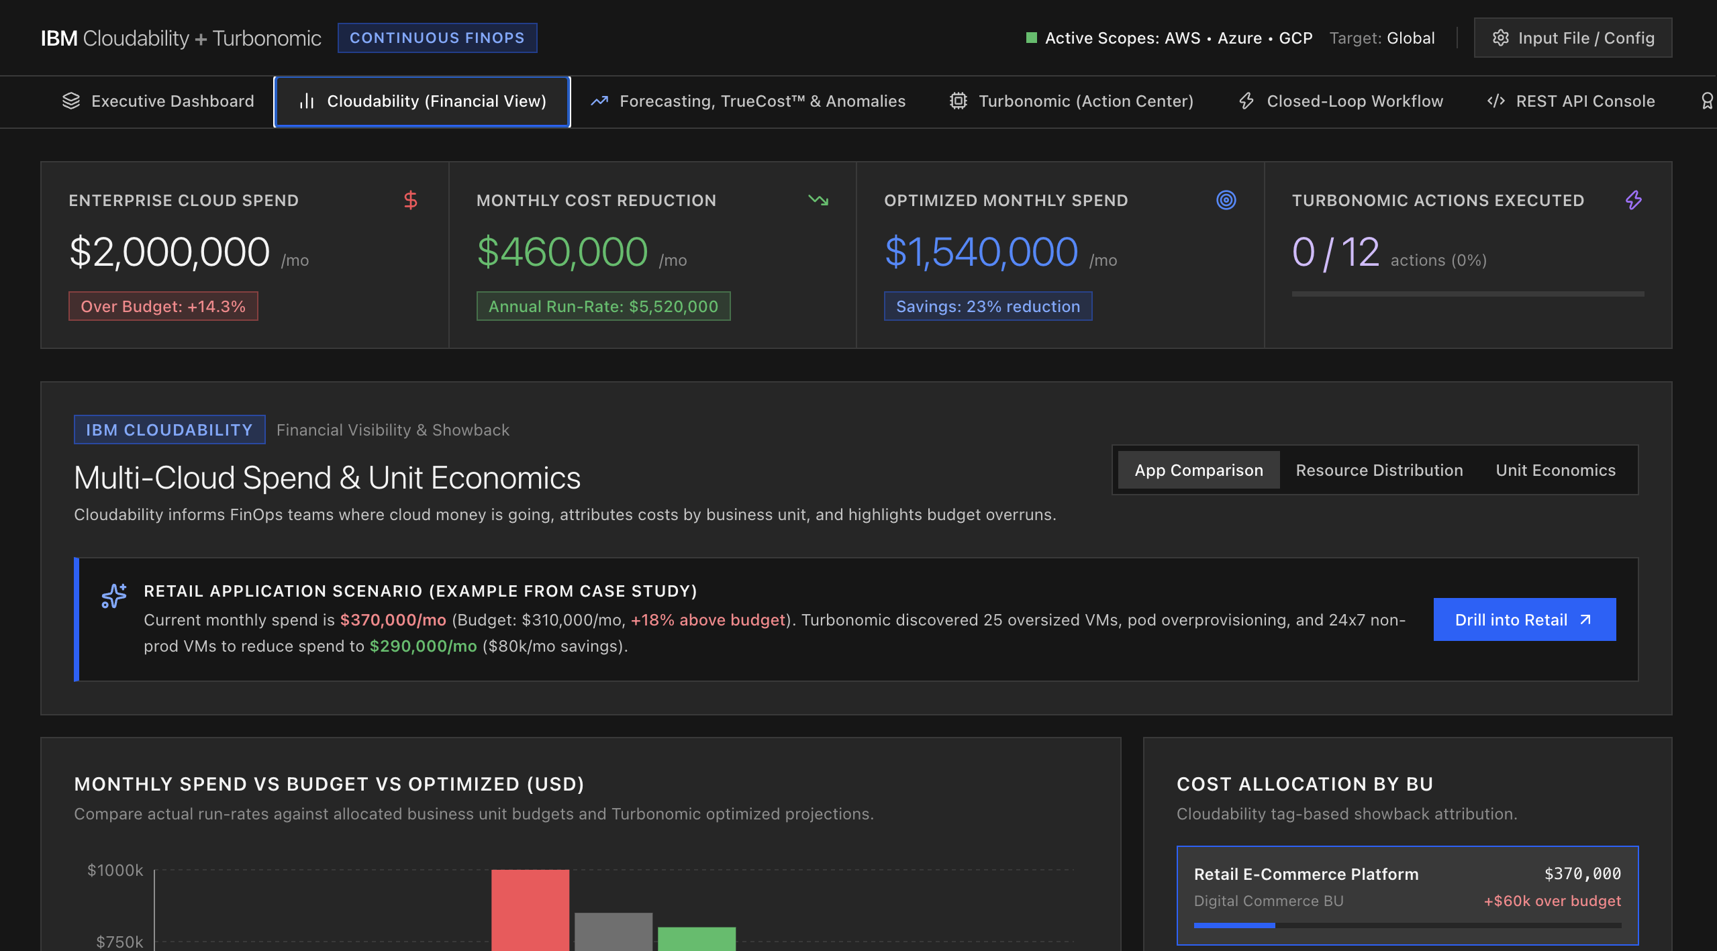Click the red dollar icon on Enterprise Cloud Spend
This screenshot has width=1717, height=951.
tap(411, 200)
